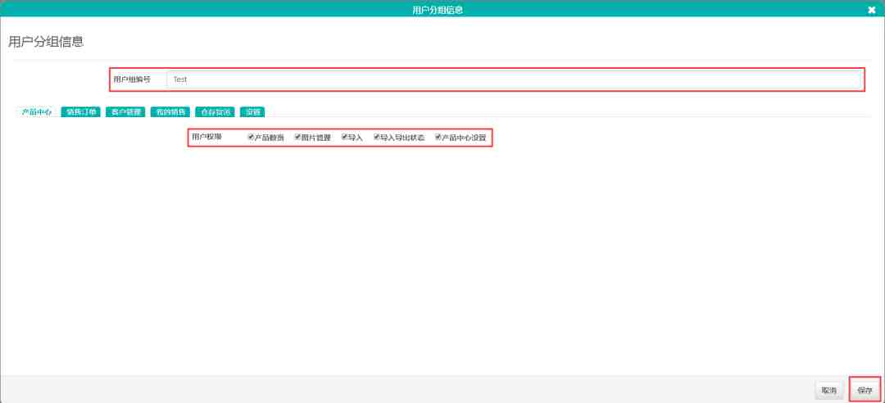885x403 pixels.
Task: Toggle the 图片管理 checkbox
Action: [297, 137]
